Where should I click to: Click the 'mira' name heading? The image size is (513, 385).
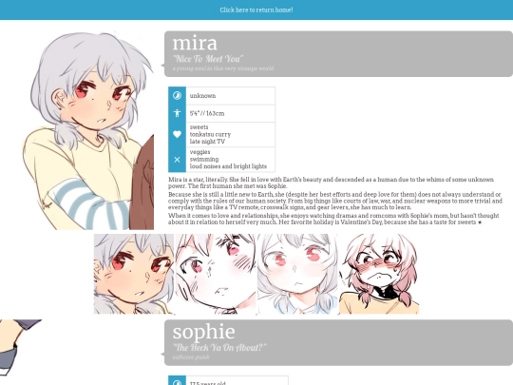click(195, 43)
